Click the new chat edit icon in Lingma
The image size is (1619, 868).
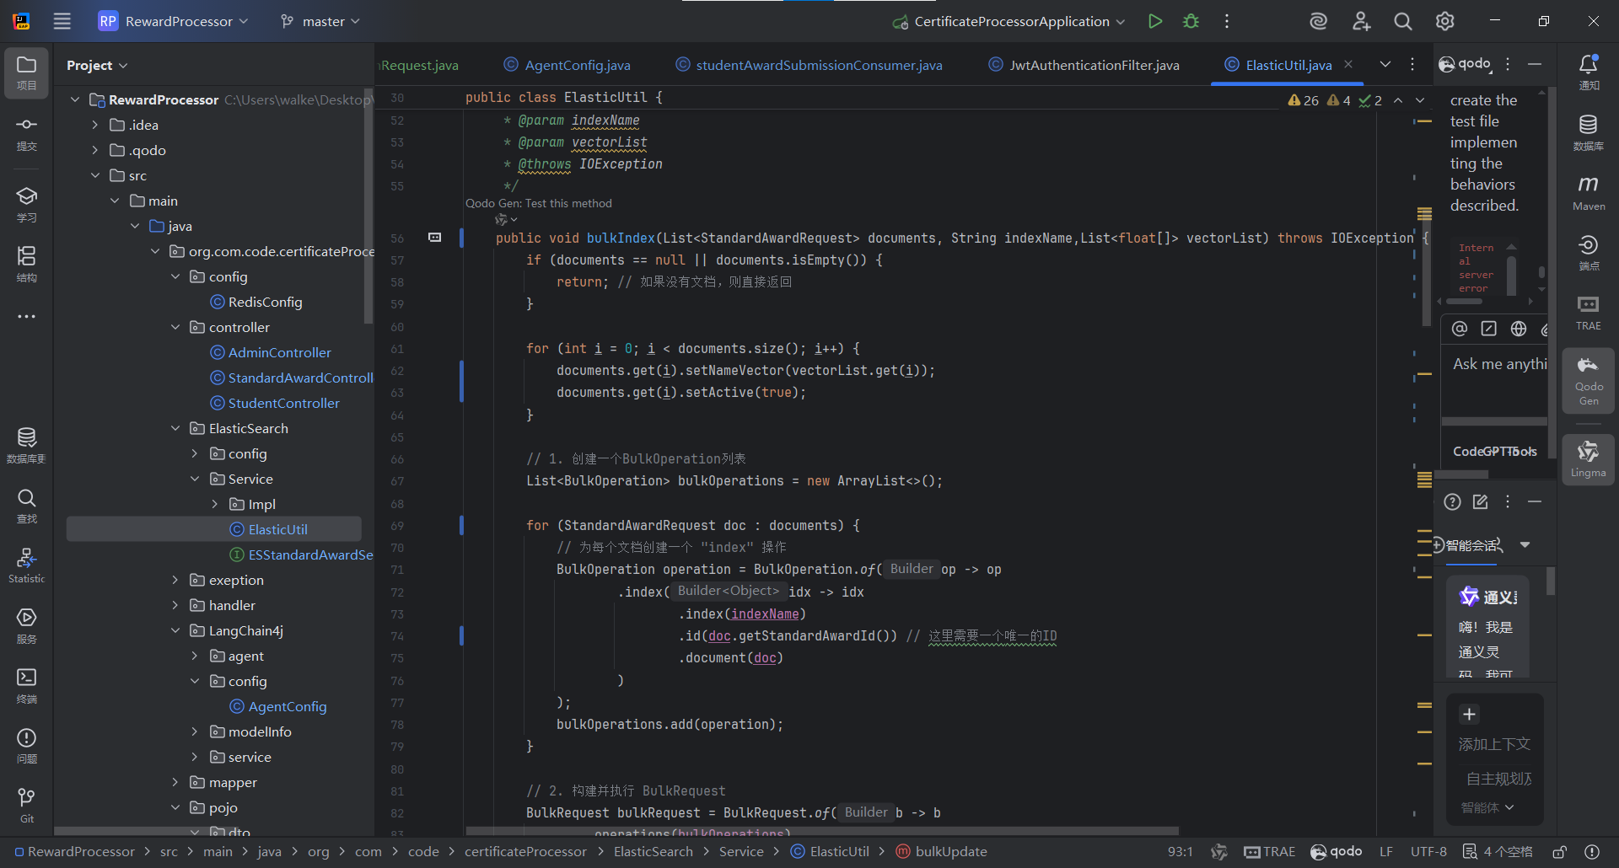tap(1480, 502)
